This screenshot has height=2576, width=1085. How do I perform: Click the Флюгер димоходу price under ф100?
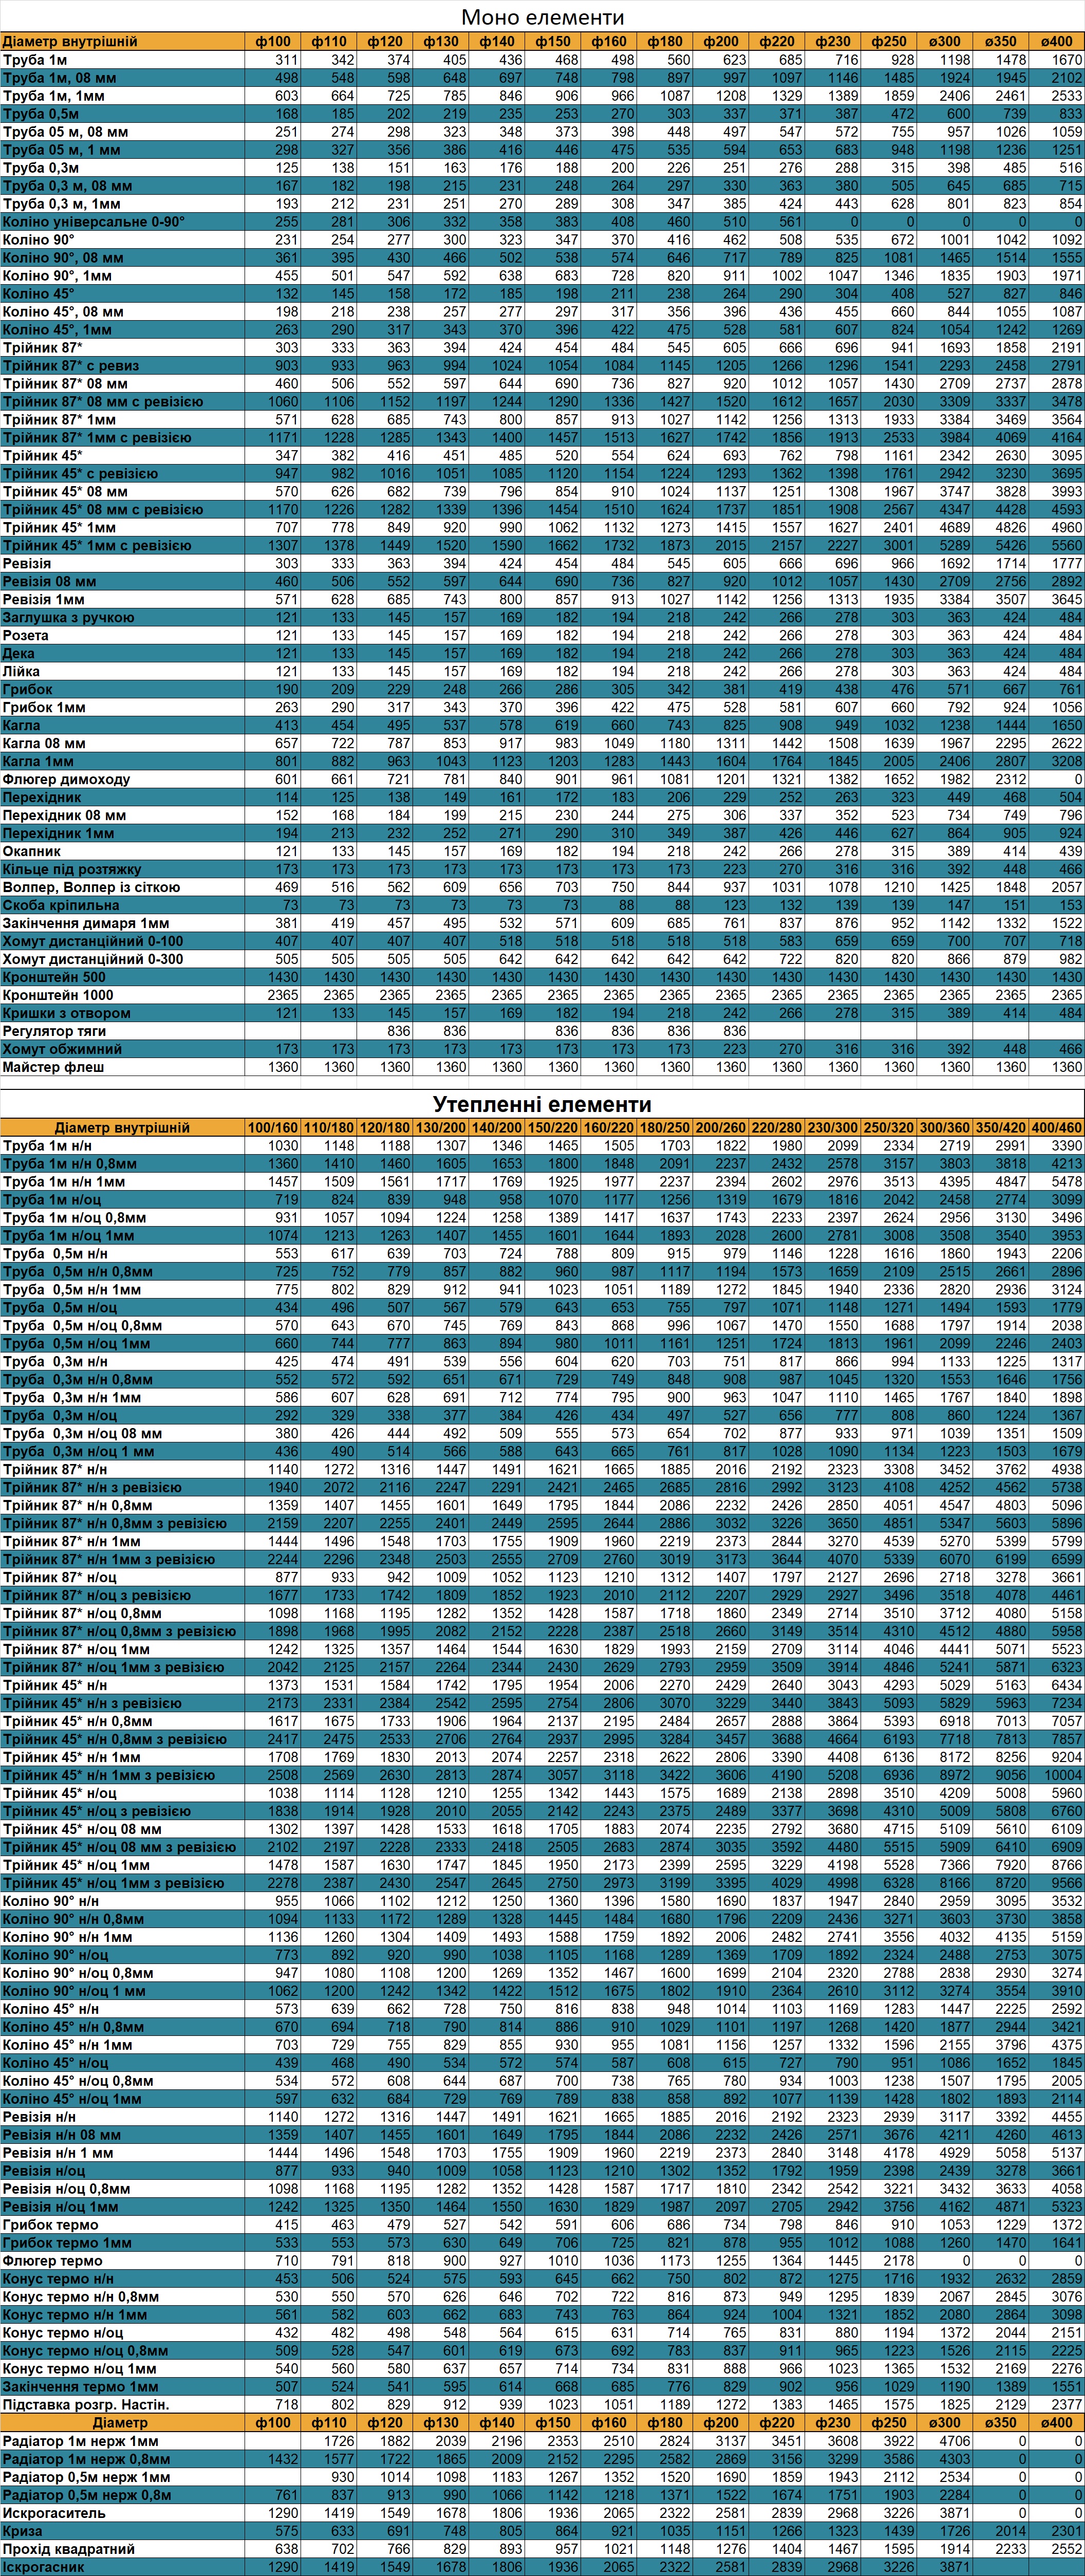coord(287,779)
